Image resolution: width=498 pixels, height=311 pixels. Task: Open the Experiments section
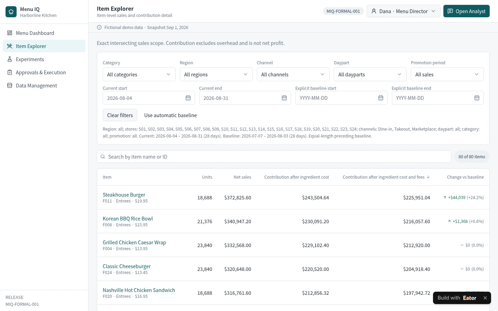pos(44,59)
